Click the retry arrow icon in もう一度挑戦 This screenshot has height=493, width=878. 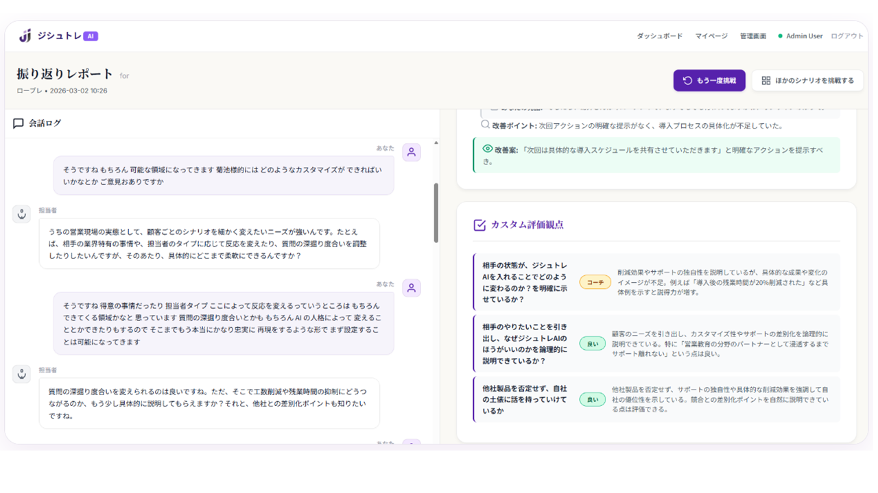click(687, 81)
